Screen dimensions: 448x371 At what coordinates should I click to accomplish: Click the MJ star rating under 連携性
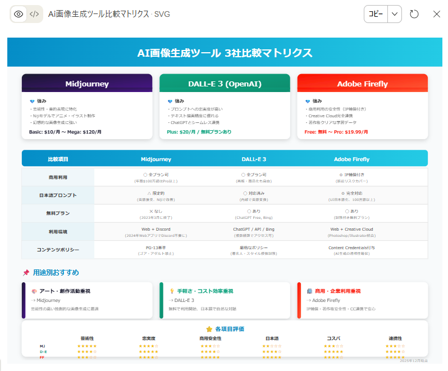pos(395,346)
